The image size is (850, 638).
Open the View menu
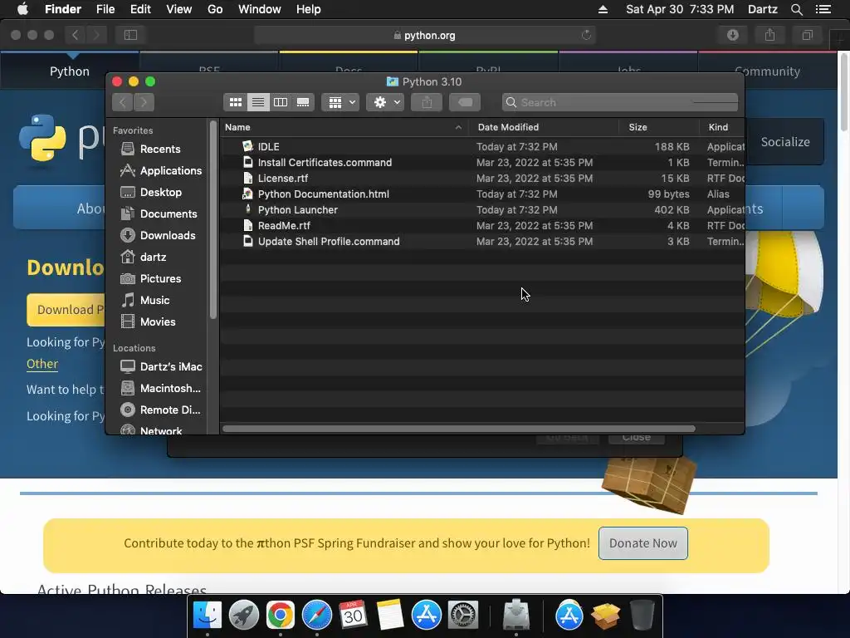pyautogui.click(x=179, y=9)
